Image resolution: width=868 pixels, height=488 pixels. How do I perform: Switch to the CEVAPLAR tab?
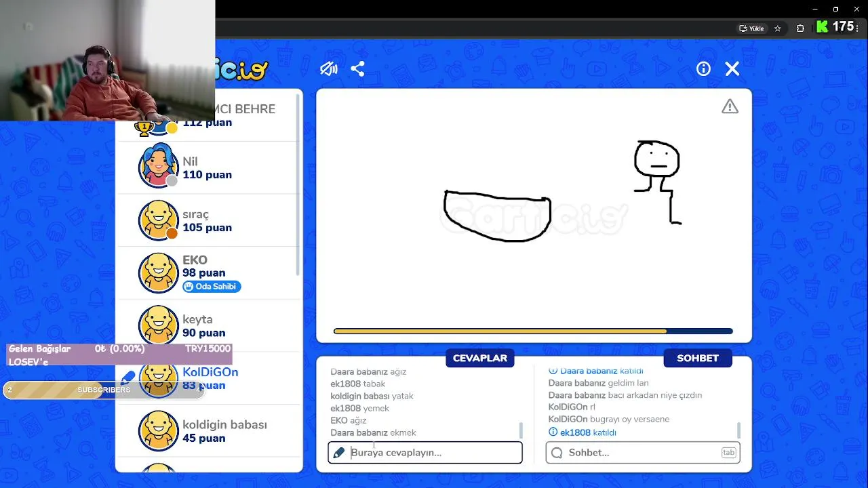(480, 359)
